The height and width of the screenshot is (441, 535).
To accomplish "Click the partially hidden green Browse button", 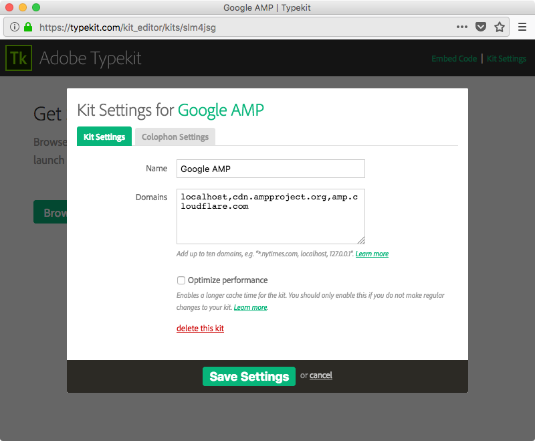I will [50, 212].
